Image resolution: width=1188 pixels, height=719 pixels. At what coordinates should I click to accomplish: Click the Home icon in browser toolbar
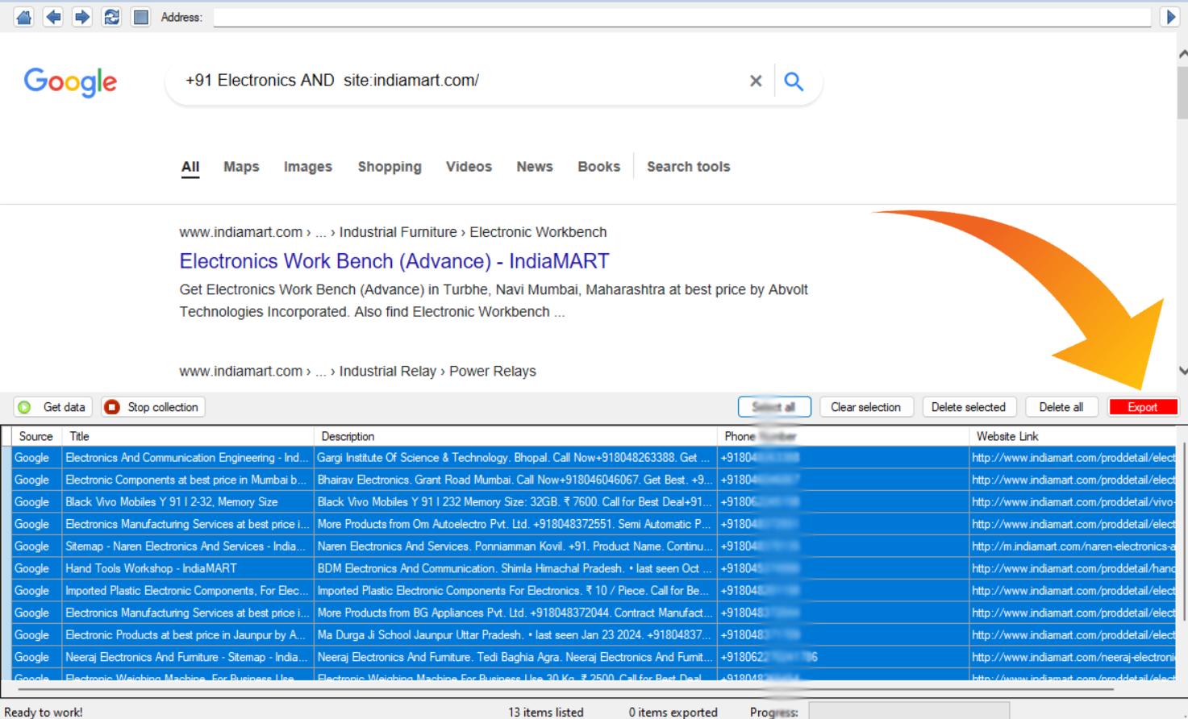tap(24, 17)
